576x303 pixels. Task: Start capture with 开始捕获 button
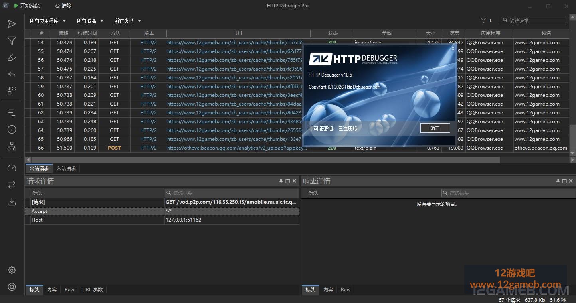click(x=26, y=6)
